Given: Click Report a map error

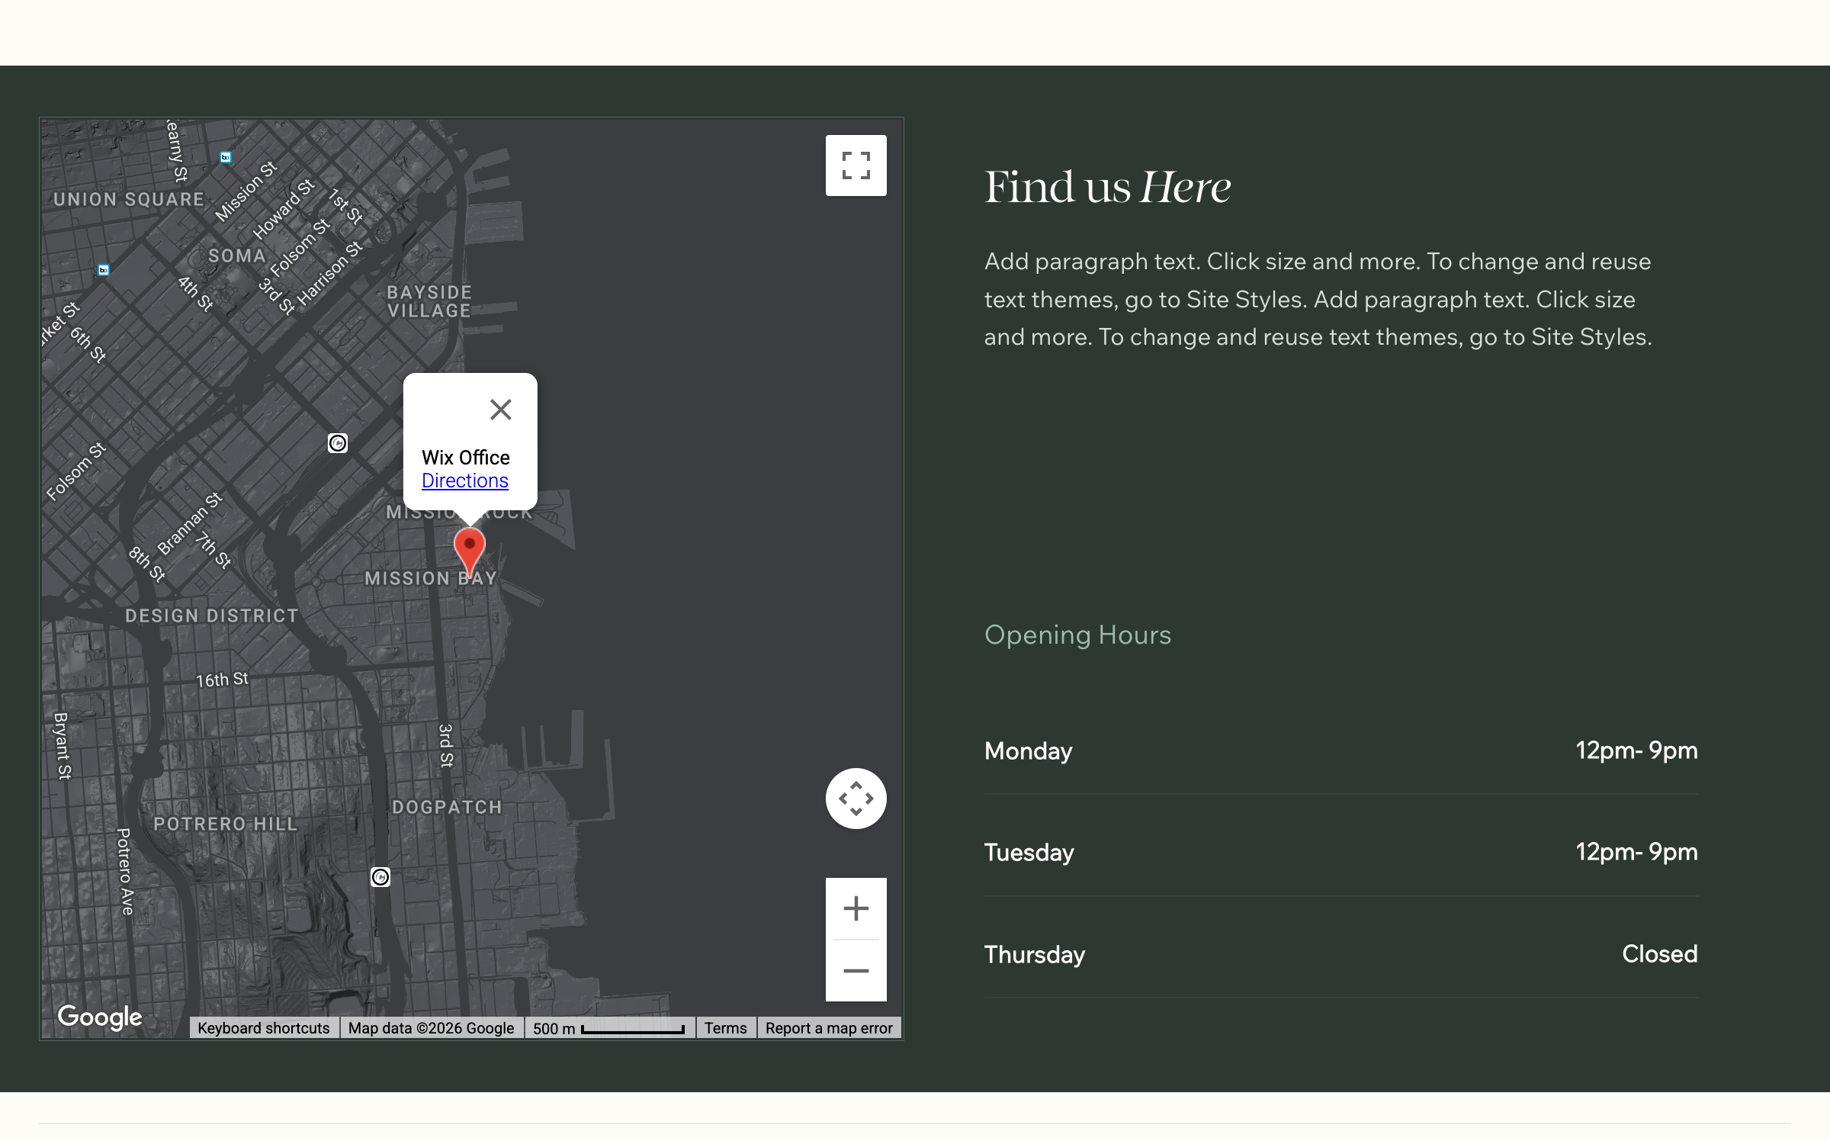Looking at the screenshot, I should pos(829,1028).
